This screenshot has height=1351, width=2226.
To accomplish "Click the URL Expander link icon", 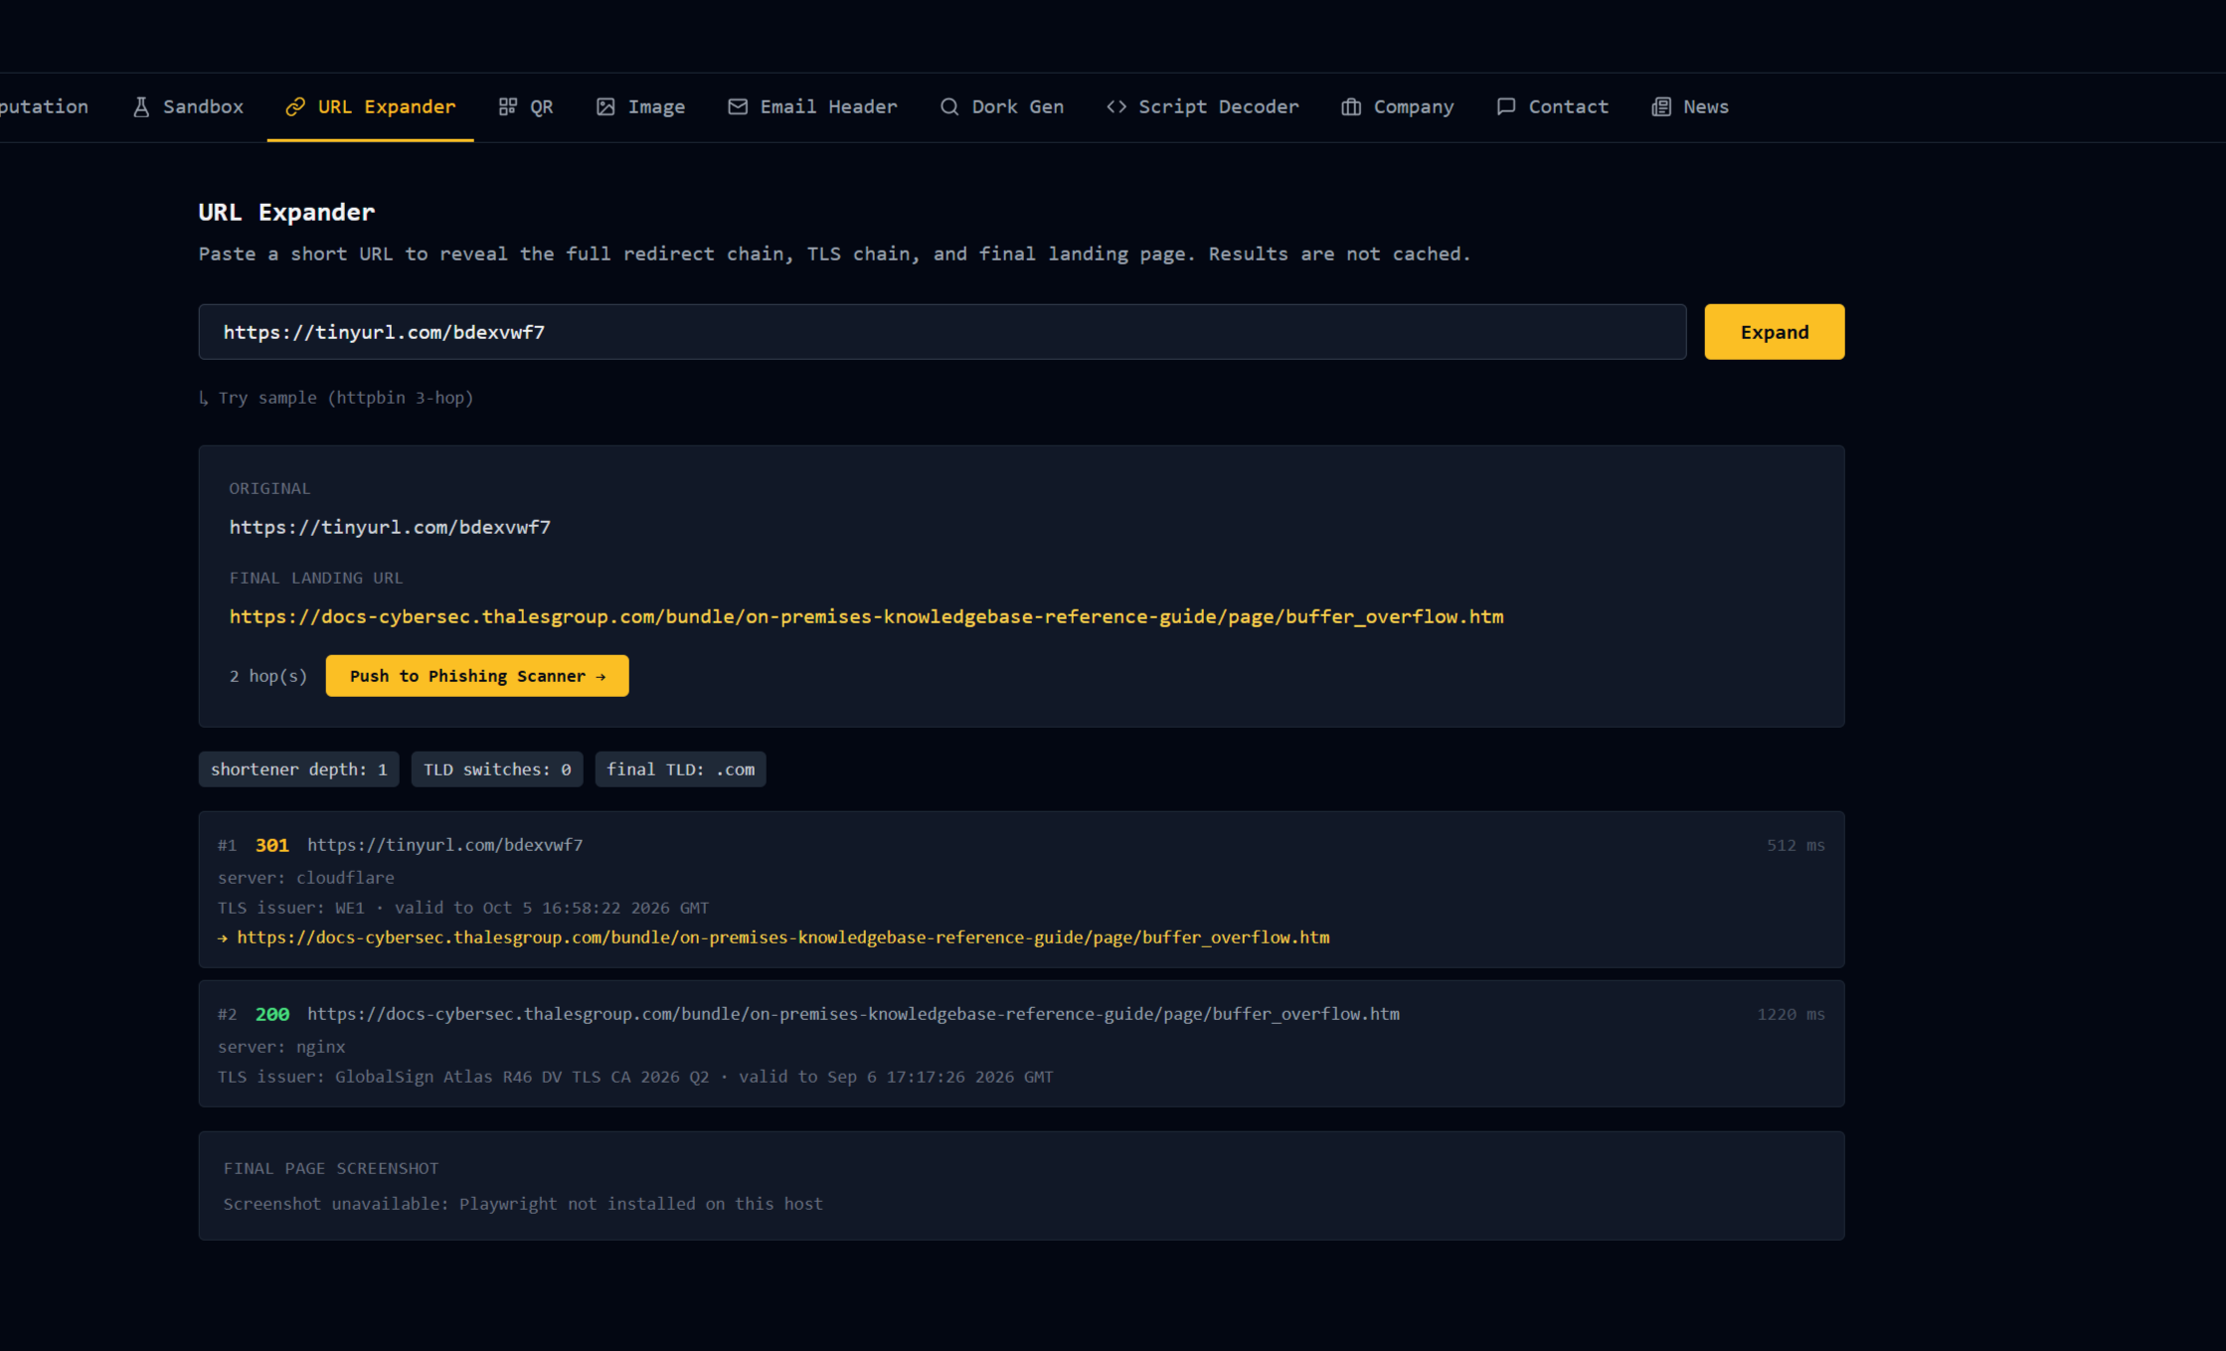I will click(295, 106).
